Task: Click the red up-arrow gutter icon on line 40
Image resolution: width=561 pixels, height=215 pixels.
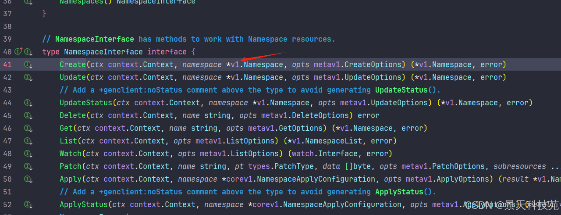Action: [x=19, y=51]
